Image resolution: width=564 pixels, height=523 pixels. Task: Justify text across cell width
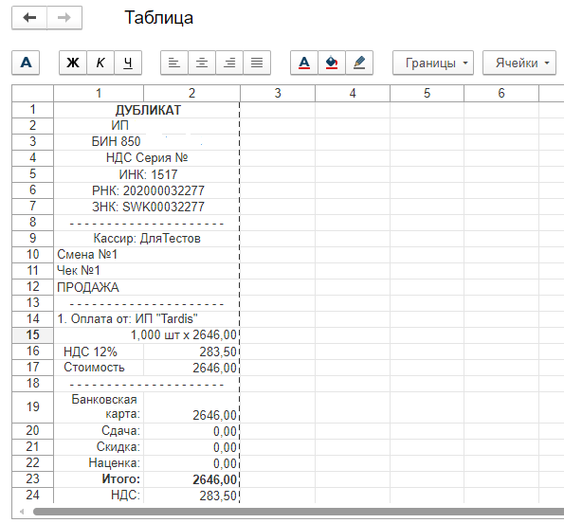(x=257, y=63)
